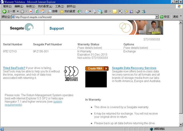The width and height of the screenshot is (183, 131).
Task: Click the Create RMA button
Action: coord(97,68)
